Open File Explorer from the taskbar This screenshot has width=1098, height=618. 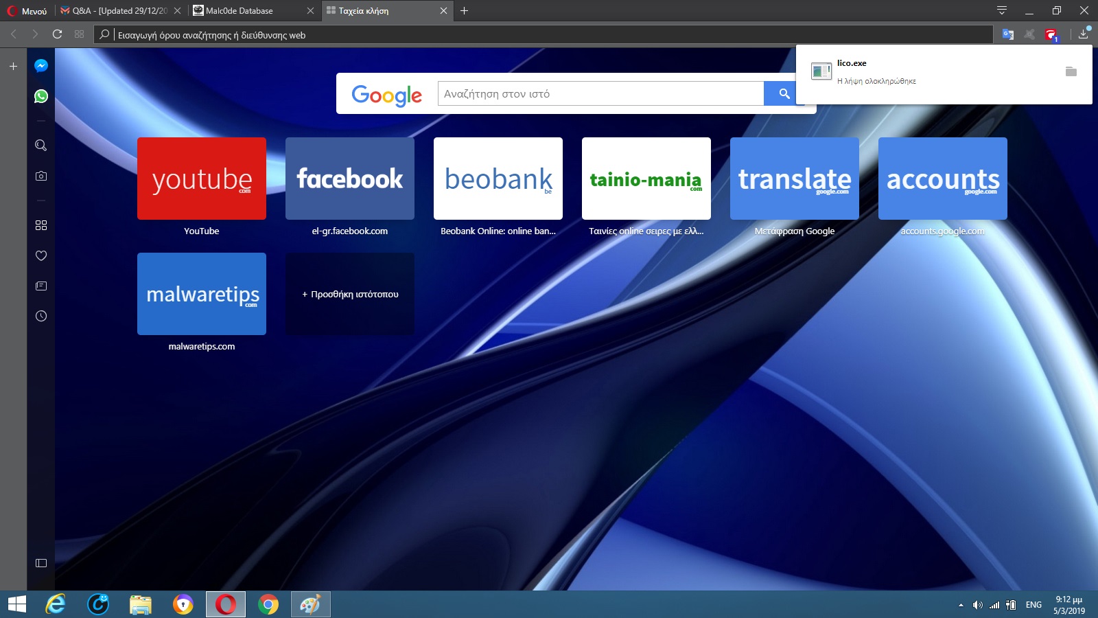pos(141,604)
